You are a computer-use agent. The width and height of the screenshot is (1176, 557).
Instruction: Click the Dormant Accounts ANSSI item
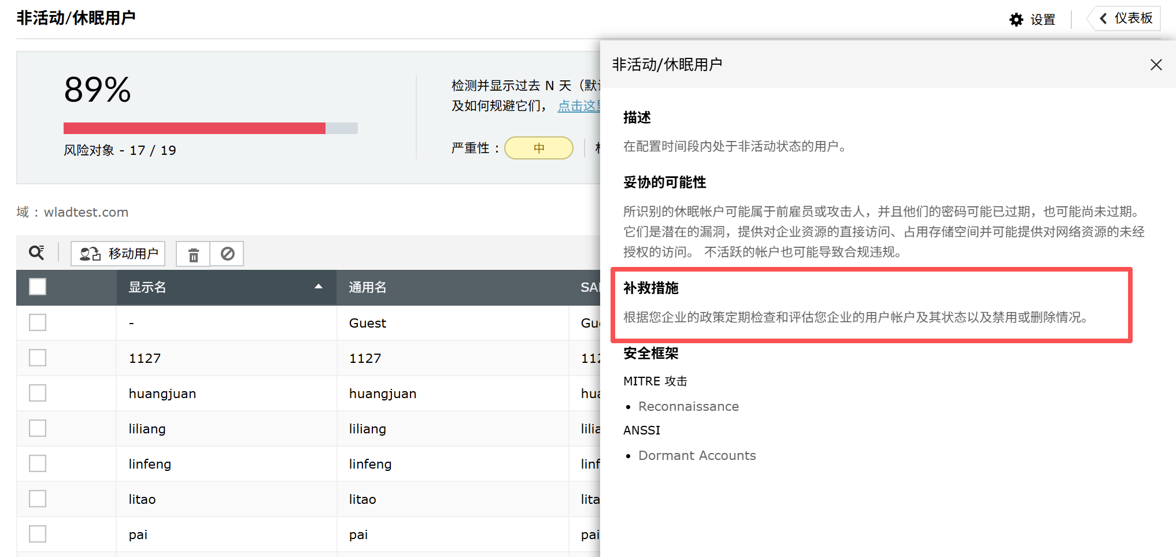coord(697,455)
